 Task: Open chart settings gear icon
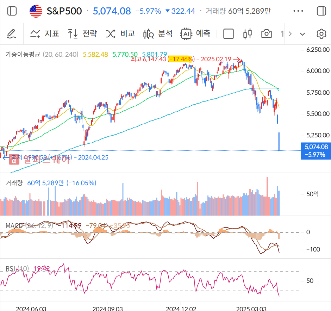coord(321,34)
